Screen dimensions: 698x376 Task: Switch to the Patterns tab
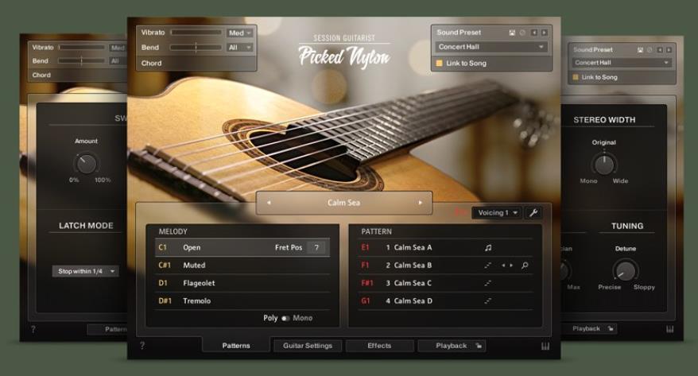point(236,346)
